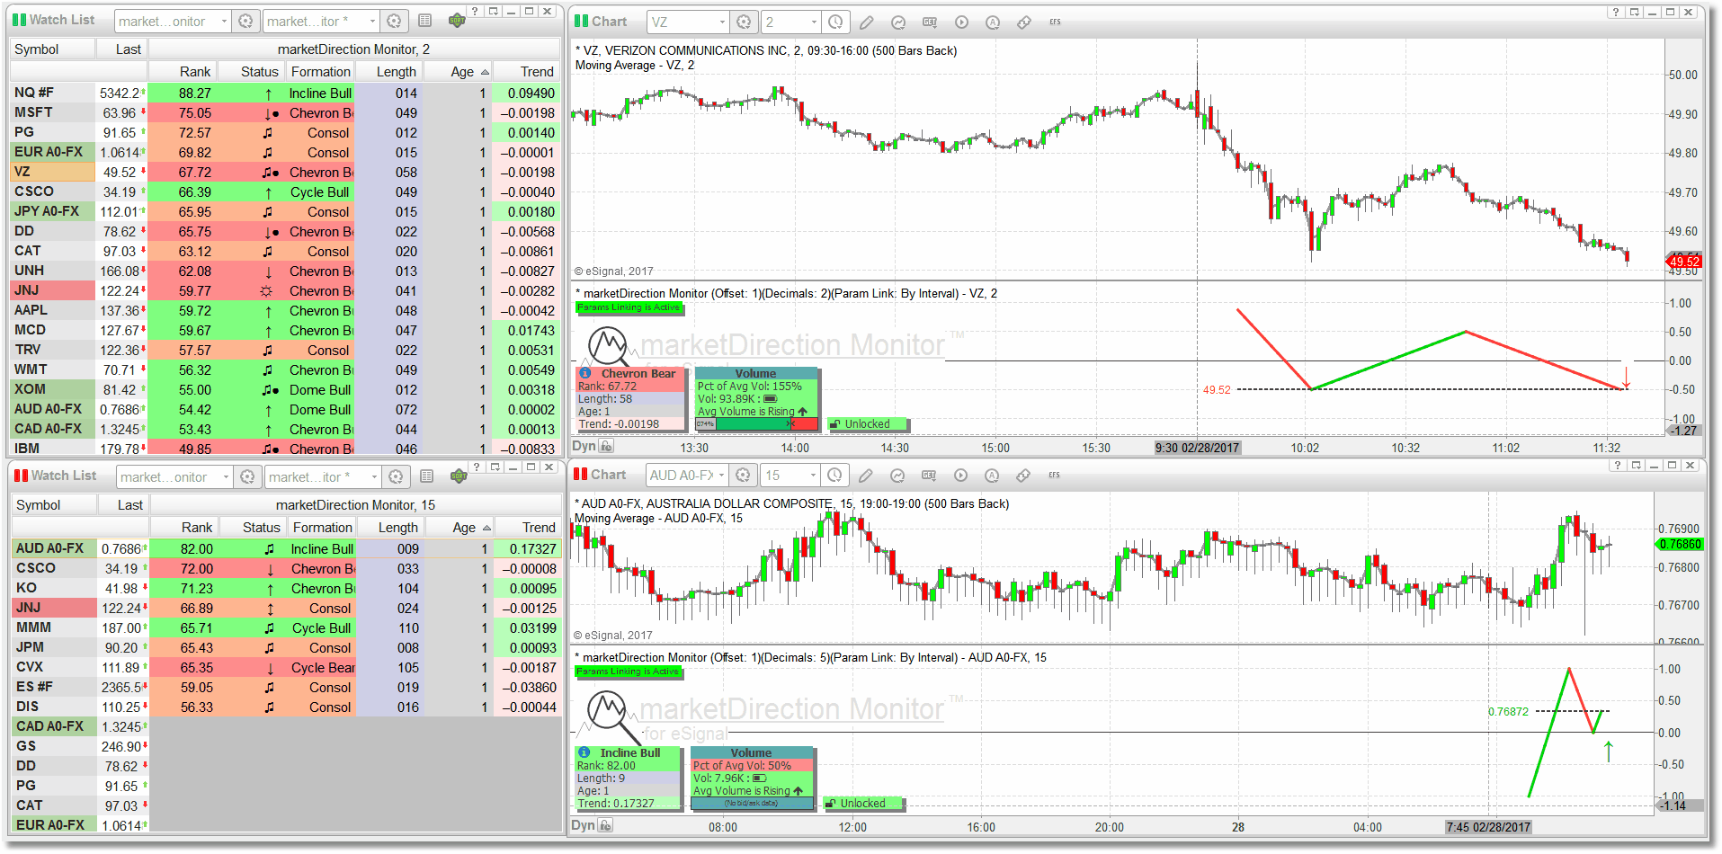
Task: Sort top Watch List by Trend column
Action: point(526,72)
